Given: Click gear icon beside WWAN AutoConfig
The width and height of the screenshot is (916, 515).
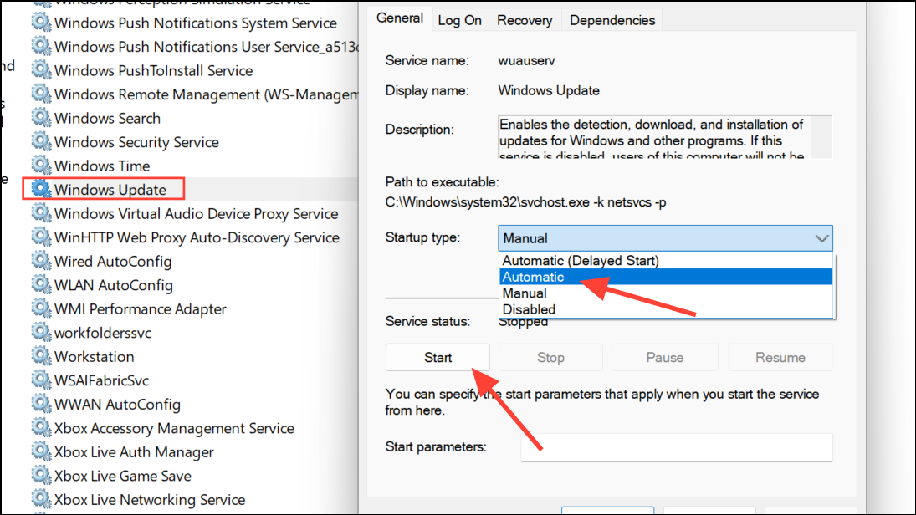Looking at the screenshot, I should [x=41, y=404].
